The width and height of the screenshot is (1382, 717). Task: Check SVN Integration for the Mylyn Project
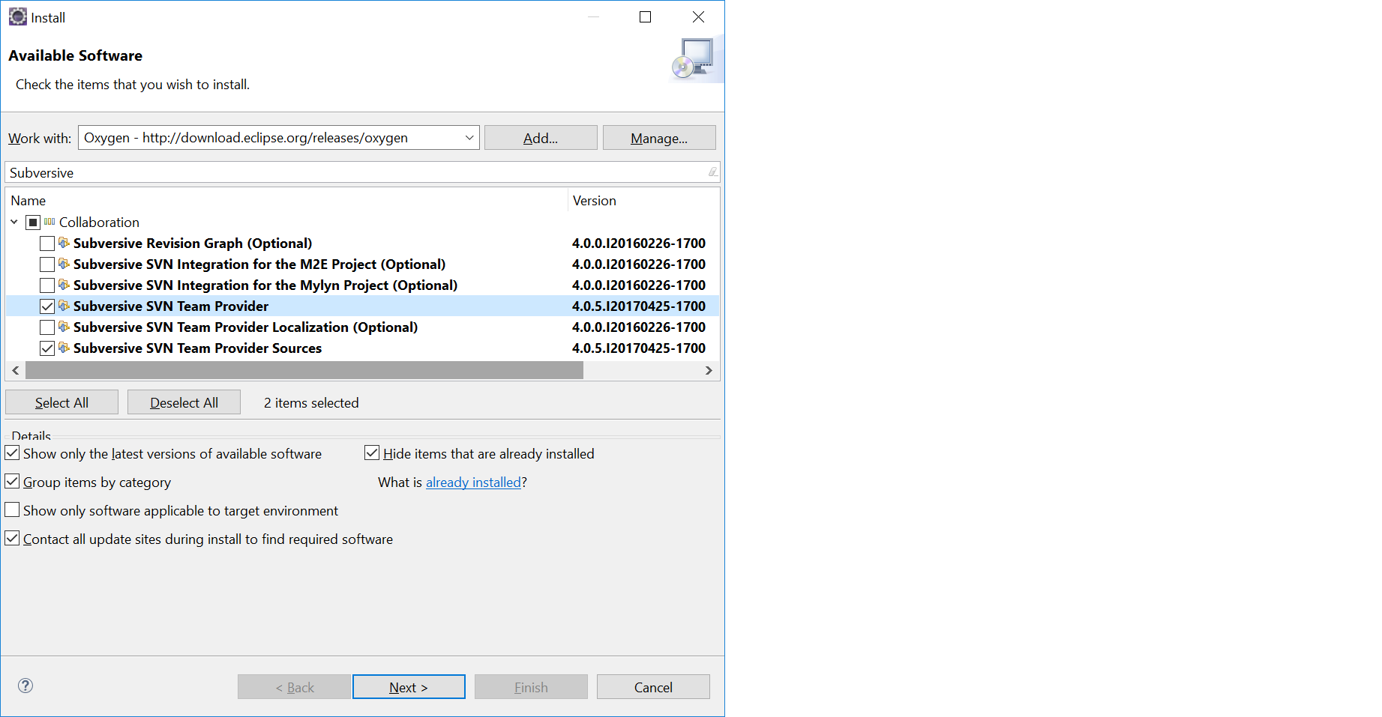coord(47,285)
